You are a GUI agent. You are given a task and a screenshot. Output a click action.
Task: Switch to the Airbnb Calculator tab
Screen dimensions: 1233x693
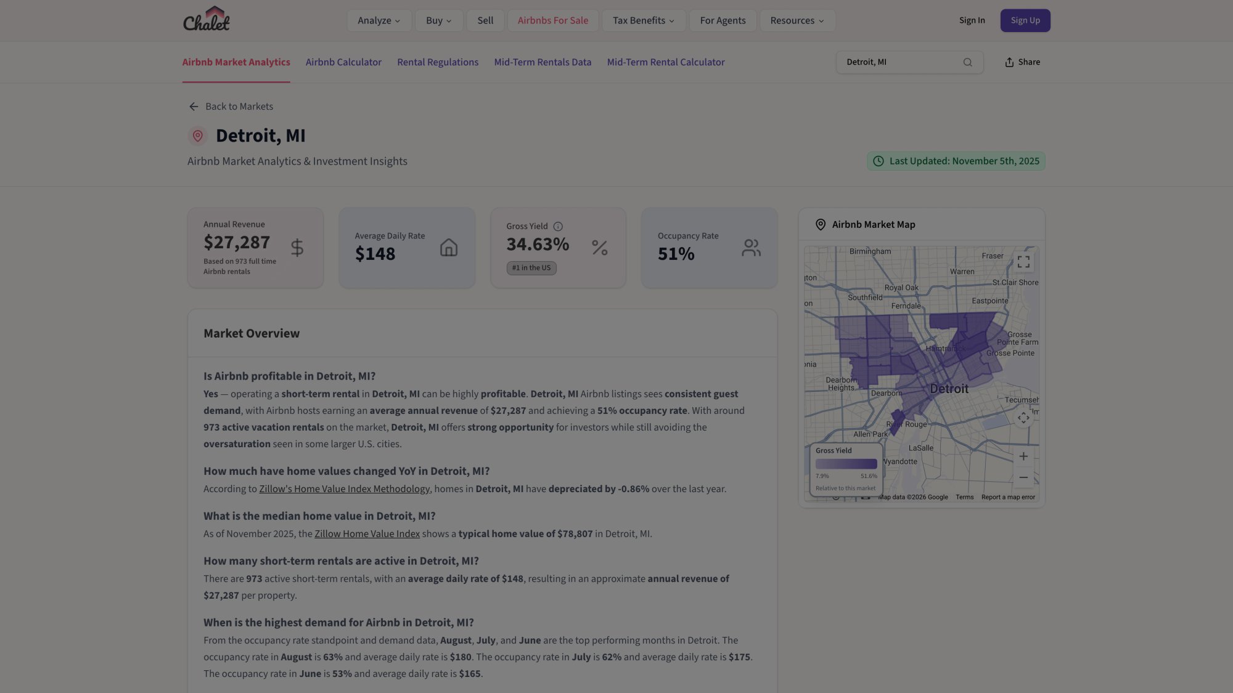343,62
